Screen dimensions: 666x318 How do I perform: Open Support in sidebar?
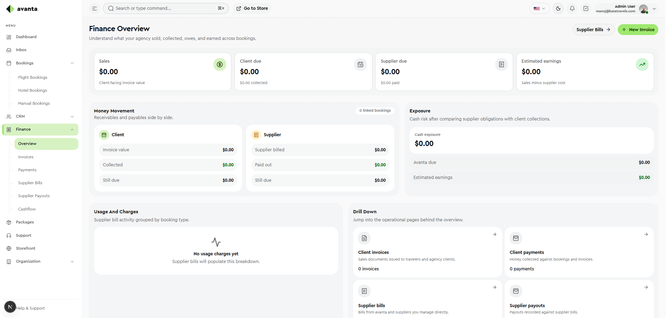(x=40, y=235)
